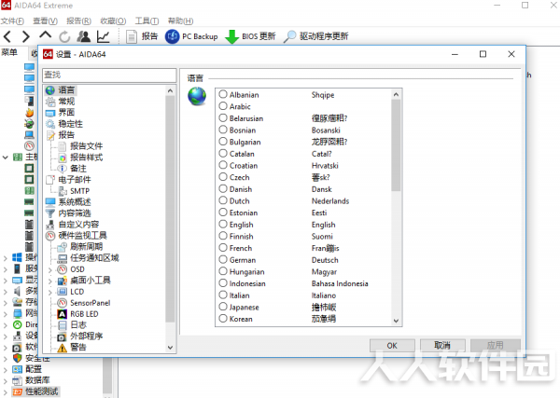Choose the Arabic language radio button
This screenshot has width=560, height=398.
coord(223,106)
